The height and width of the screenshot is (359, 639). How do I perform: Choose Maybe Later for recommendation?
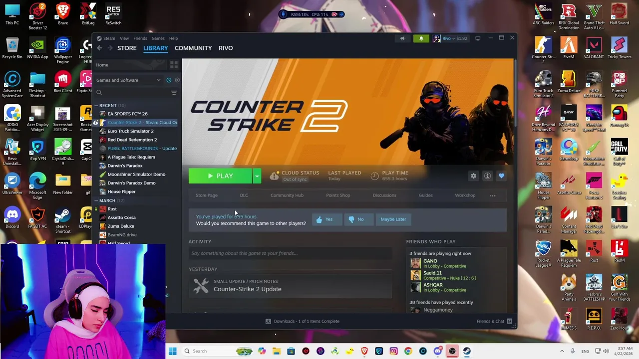(393, 219)
